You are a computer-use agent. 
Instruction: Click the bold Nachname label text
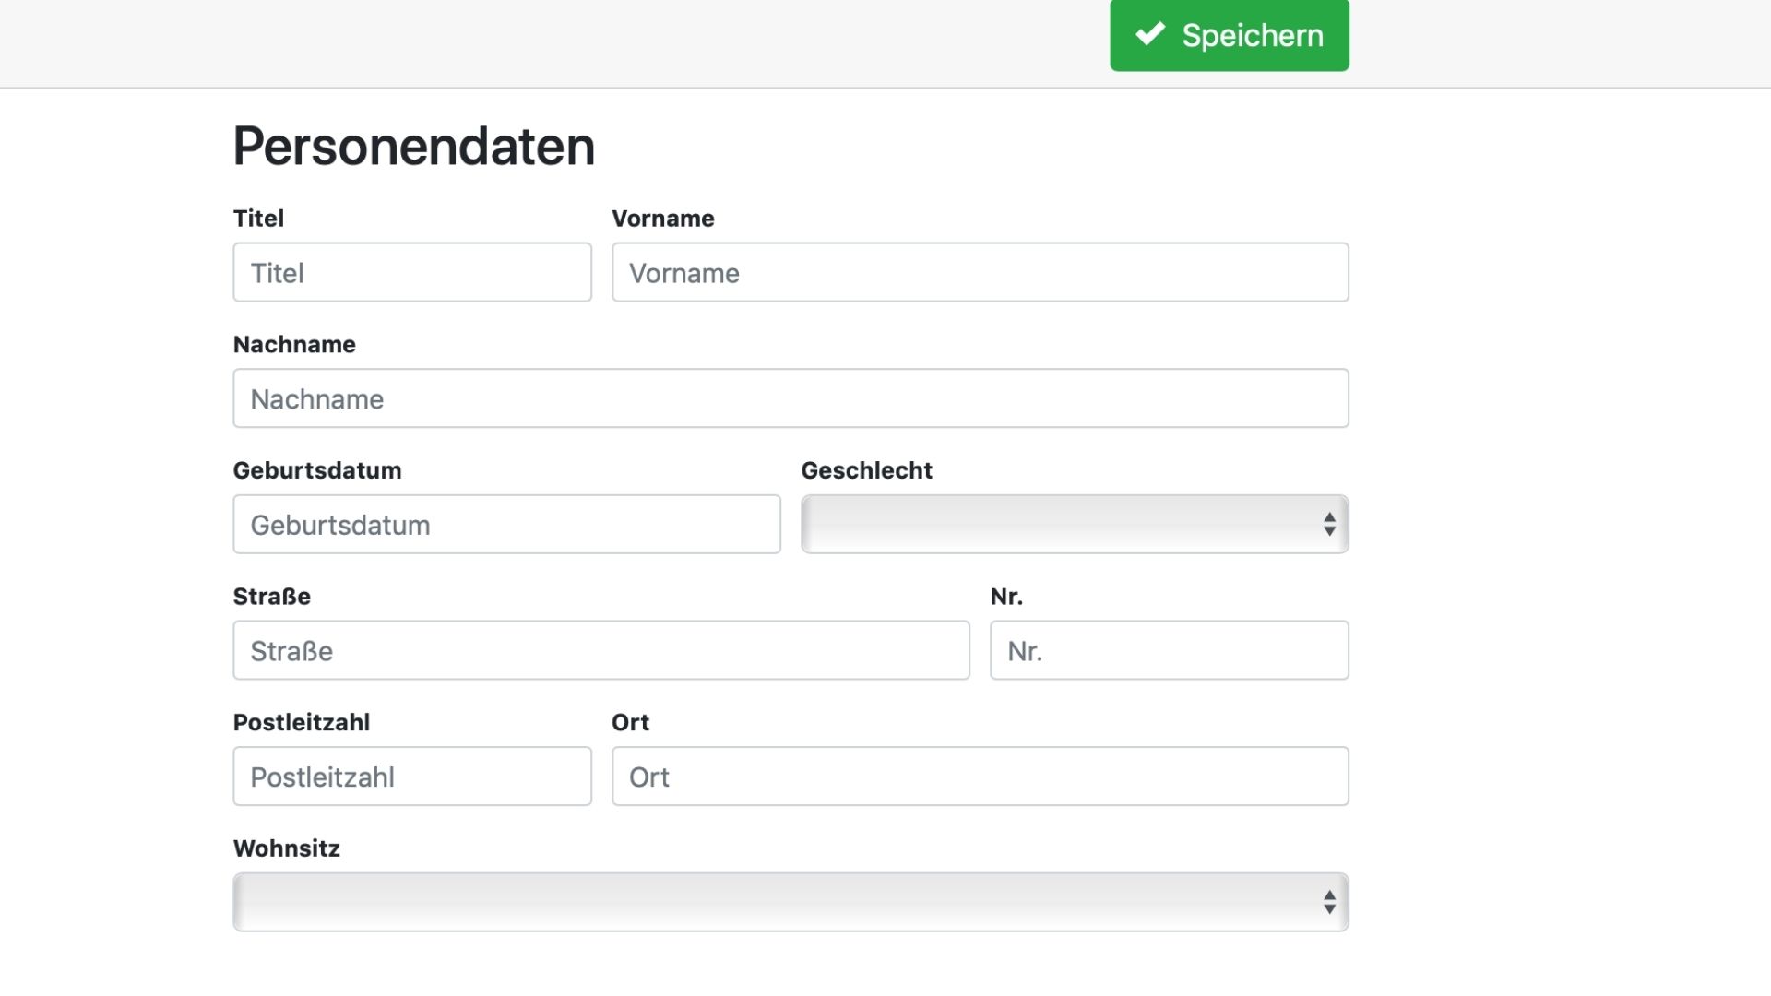[x=294, y=345]
